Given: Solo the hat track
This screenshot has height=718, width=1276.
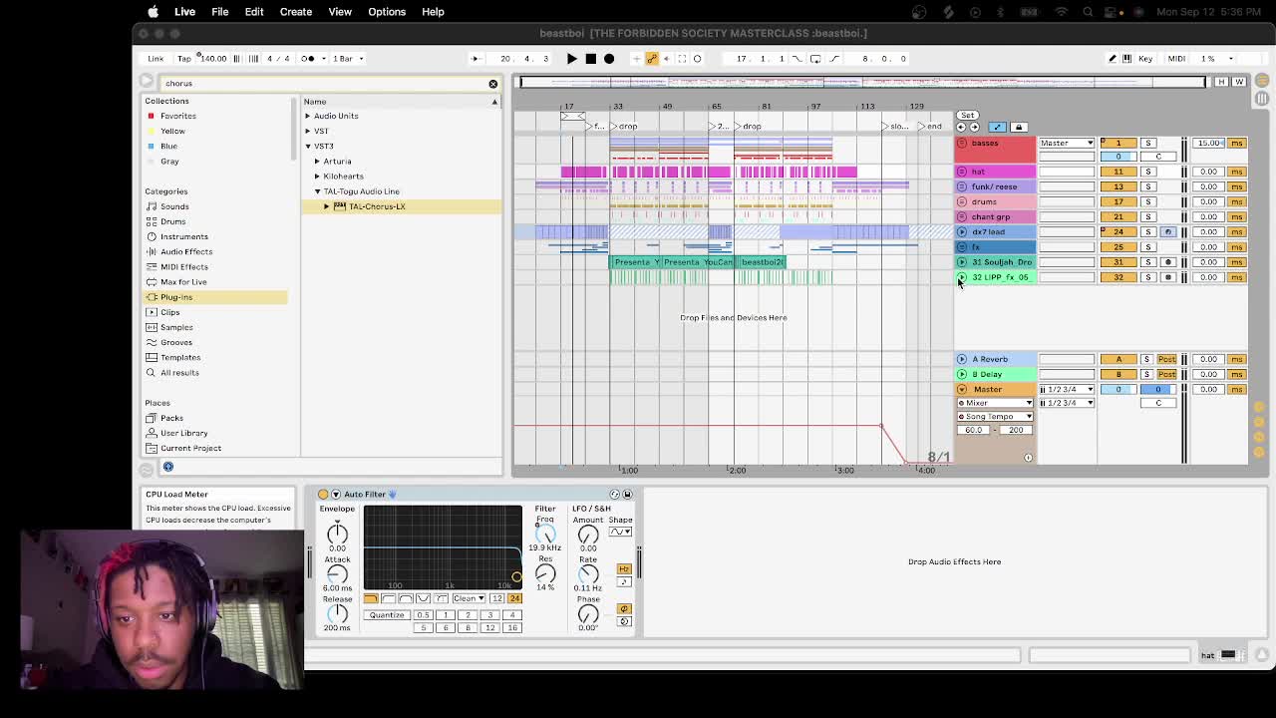Looking at the screenshot, I should [1148, 172].
